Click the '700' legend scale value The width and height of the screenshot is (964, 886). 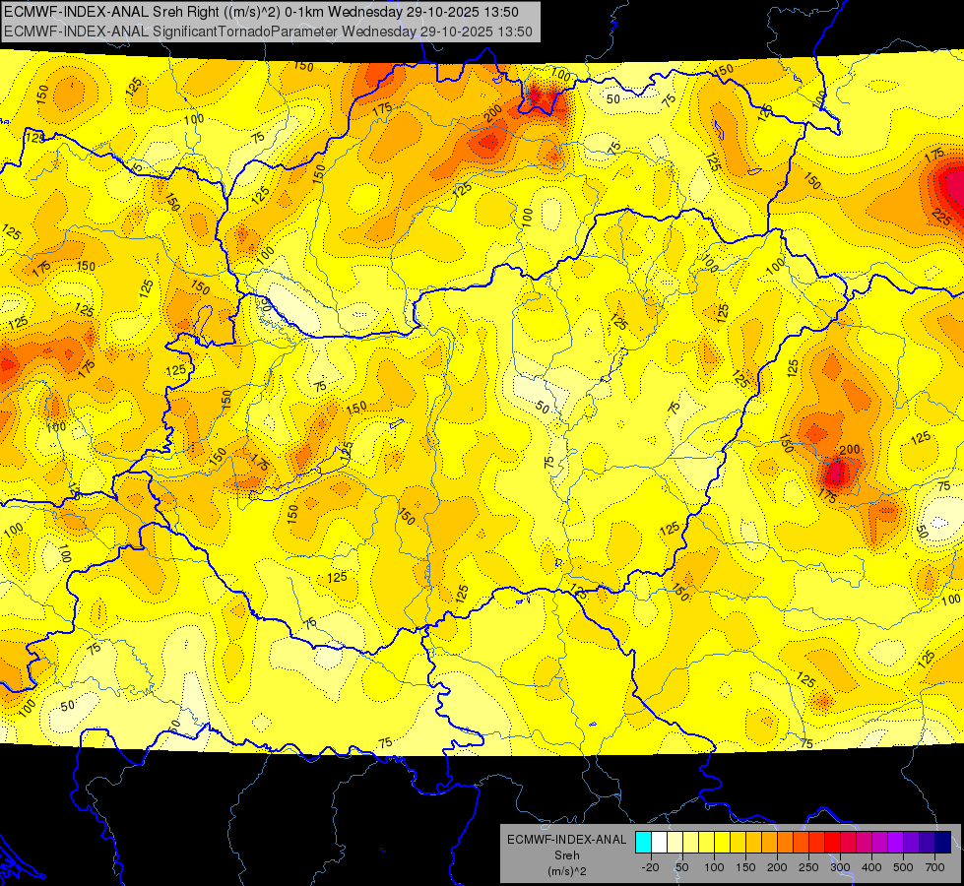pyautogui.click(x=934, y=867)
